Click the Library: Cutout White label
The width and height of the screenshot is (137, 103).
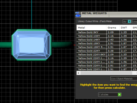95,21
